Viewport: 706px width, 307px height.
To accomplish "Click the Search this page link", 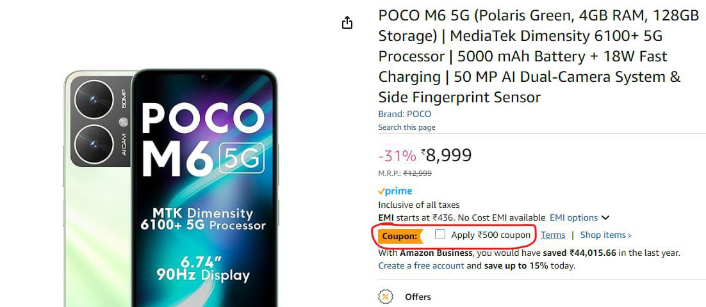I will click(406, 127).
